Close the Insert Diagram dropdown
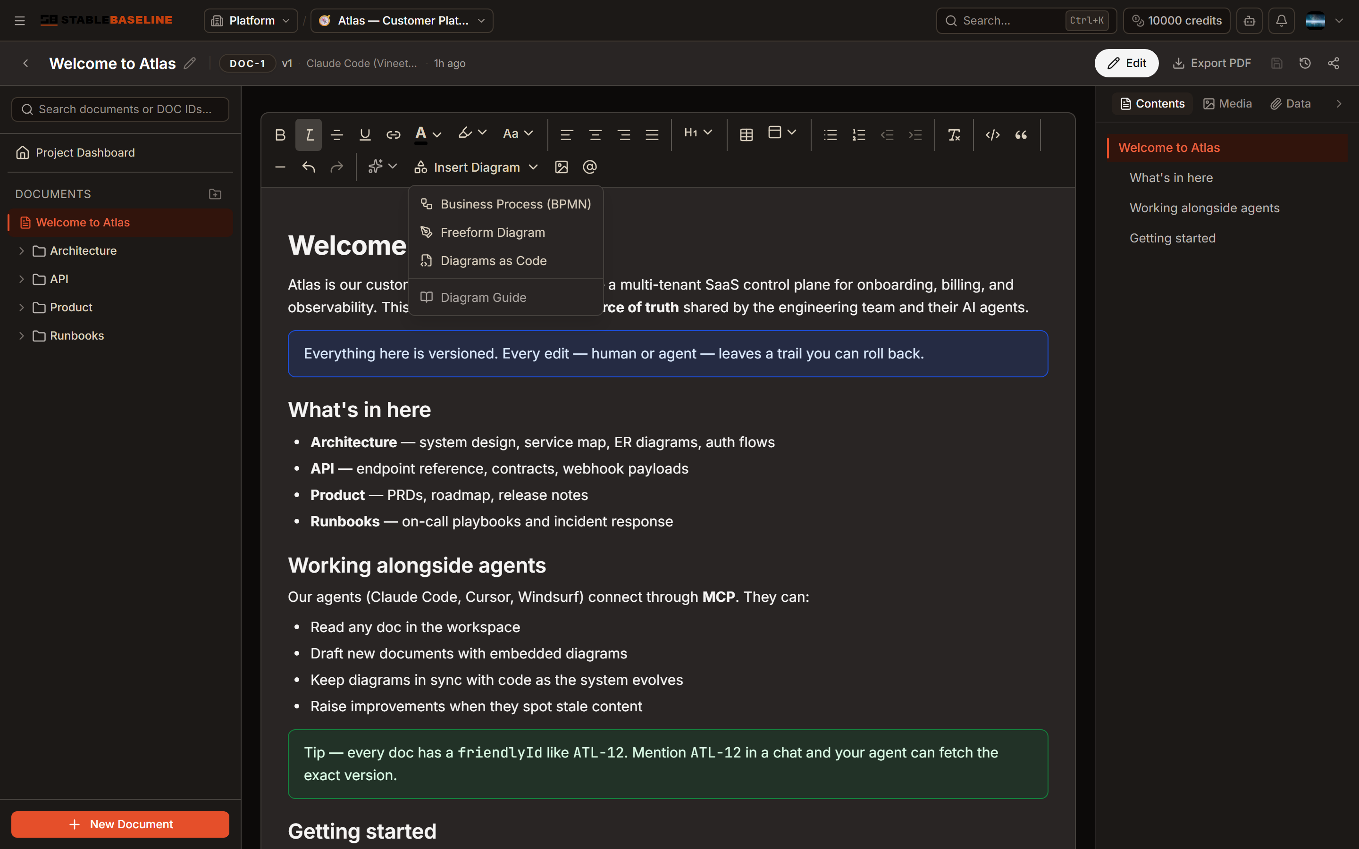This screenshot has height=849, width=1359. 476,167
